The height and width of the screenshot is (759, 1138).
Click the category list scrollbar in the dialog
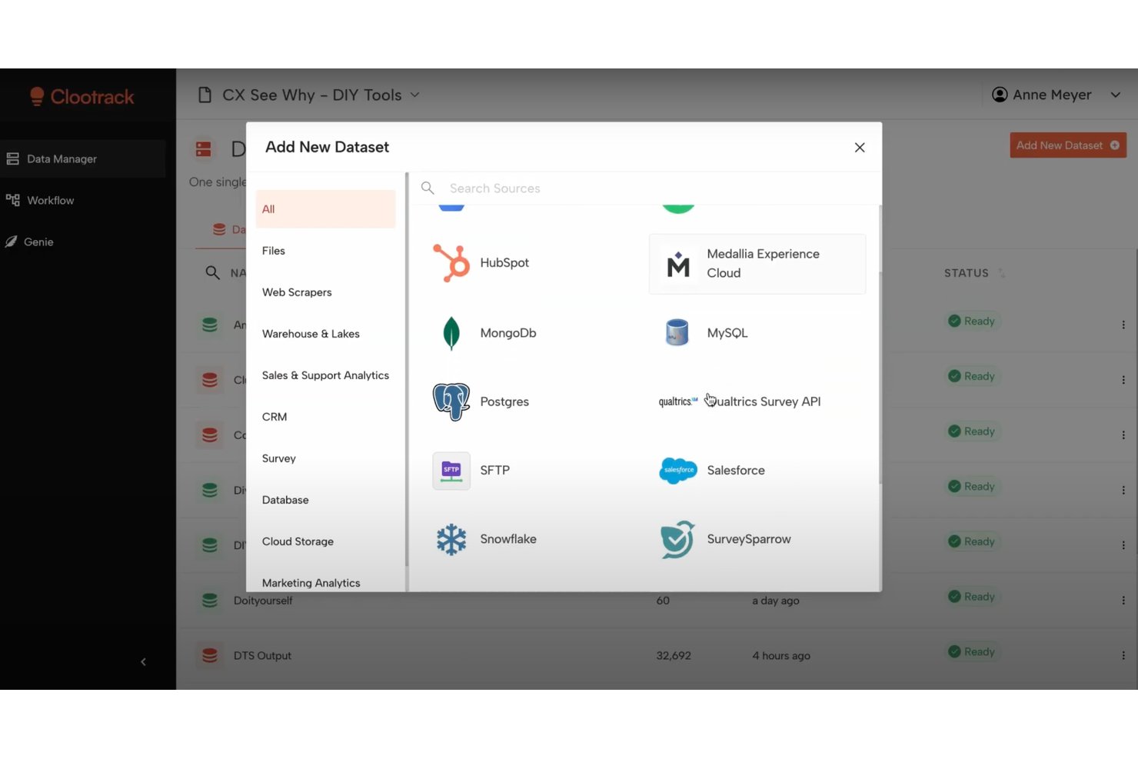click(x=406, y=369)
